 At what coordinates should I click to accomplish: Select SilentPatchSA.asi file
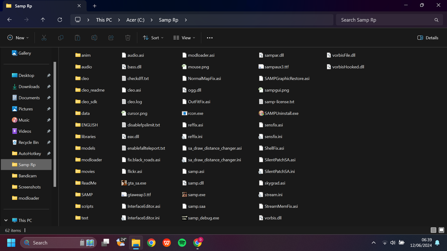click(277, 160)
